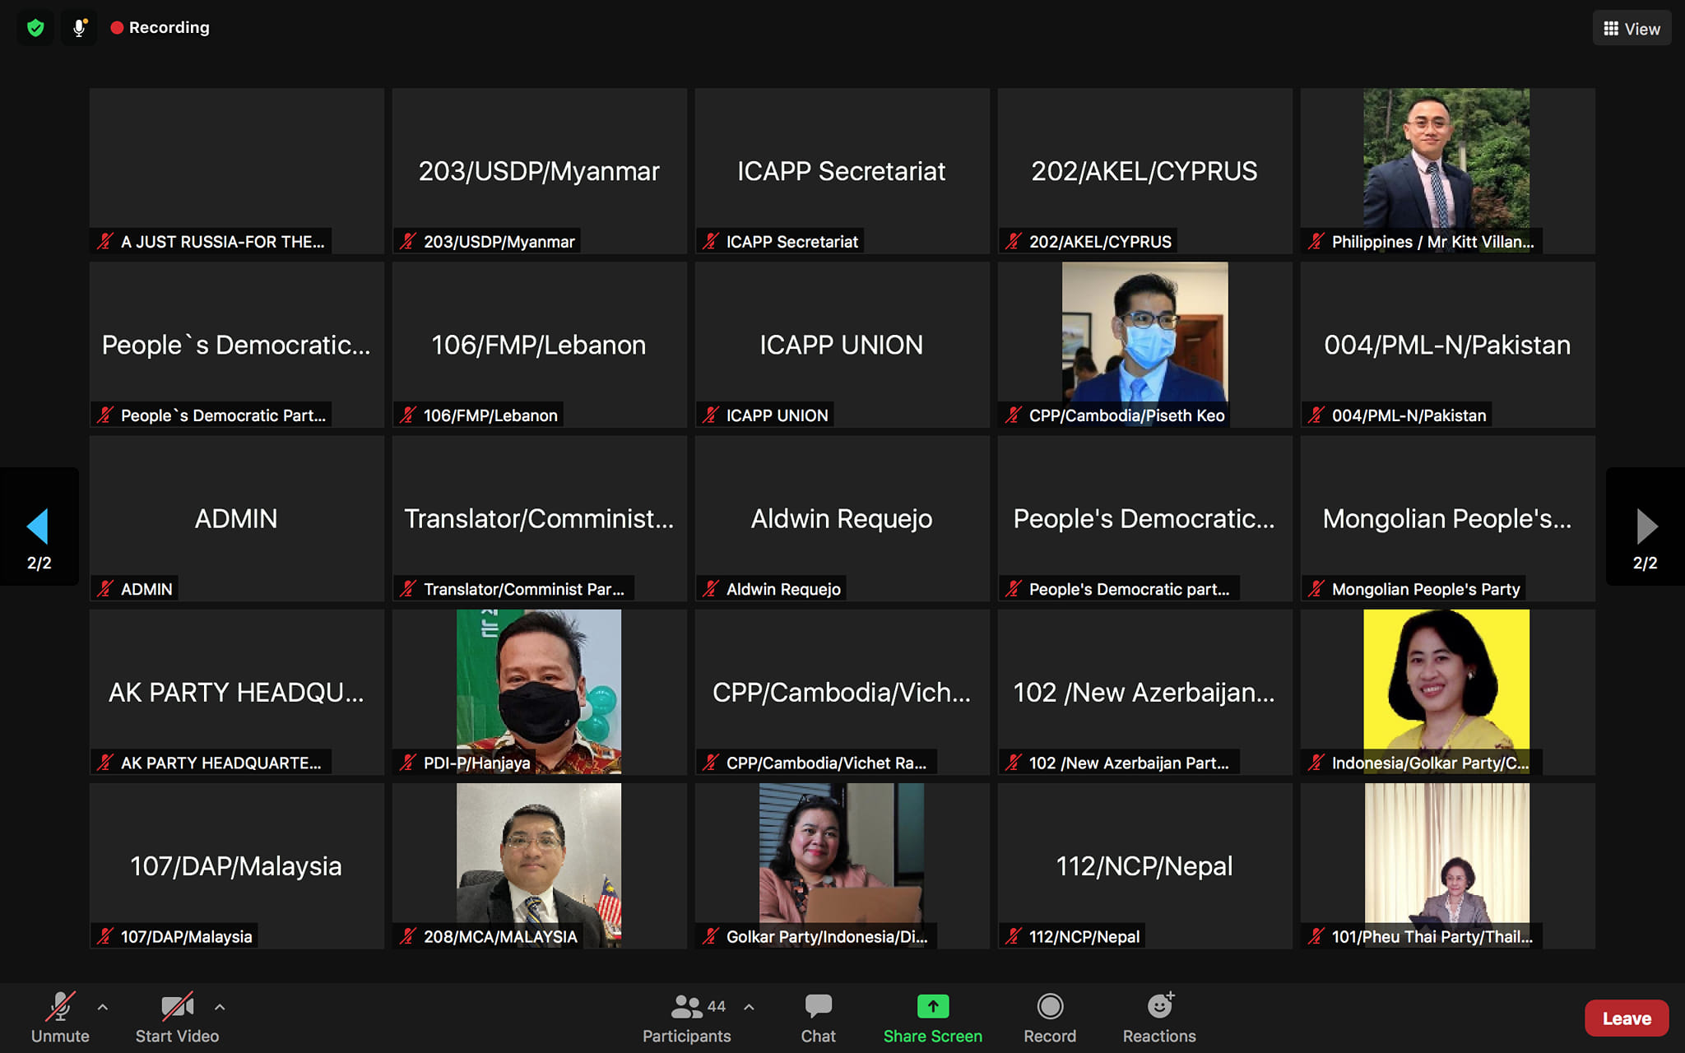Click the microphone status icon beside Recording
Viewport: 1685px width, 1053px height.
point(79,28)
